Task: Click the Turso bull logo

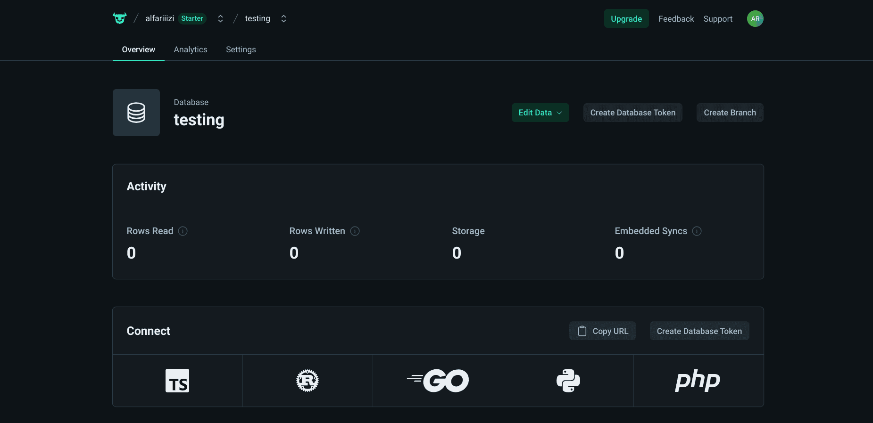Action: coord(120,18)
